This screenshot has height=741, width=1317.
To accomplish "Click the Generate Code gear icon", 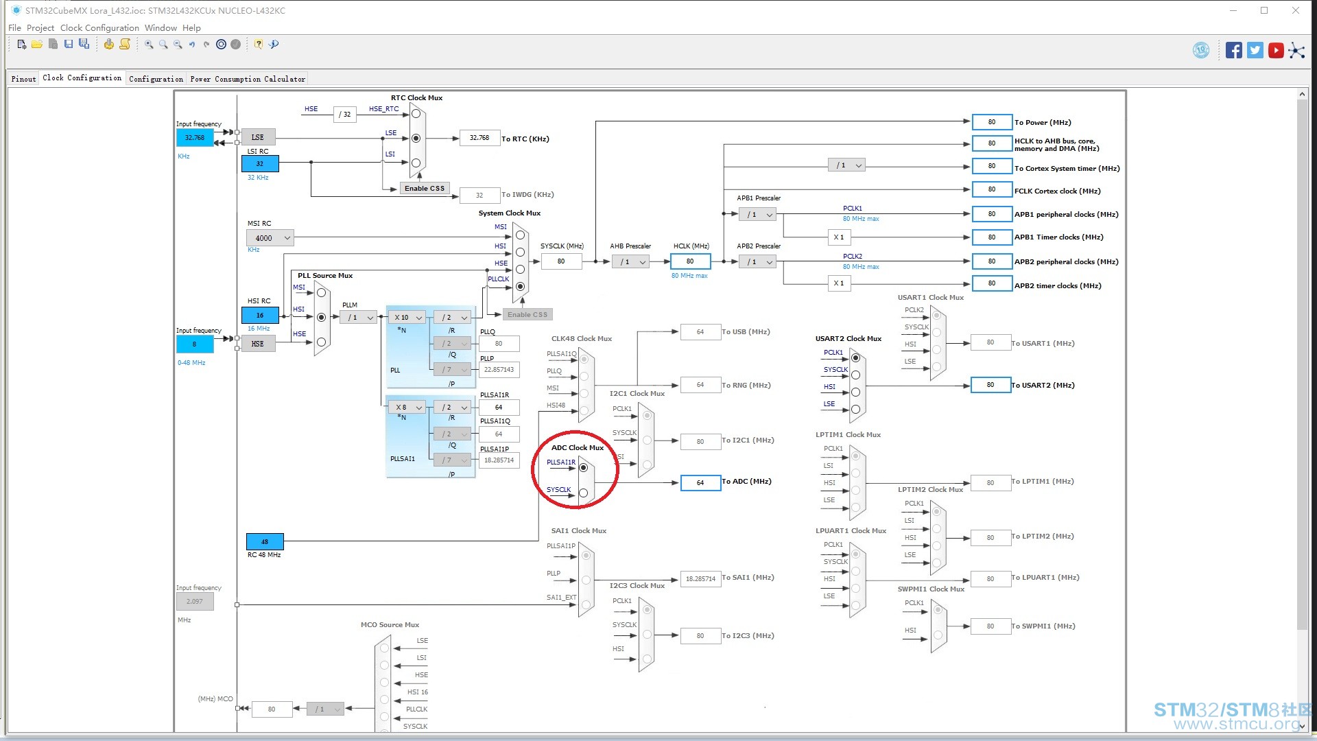I will [109, 45].
